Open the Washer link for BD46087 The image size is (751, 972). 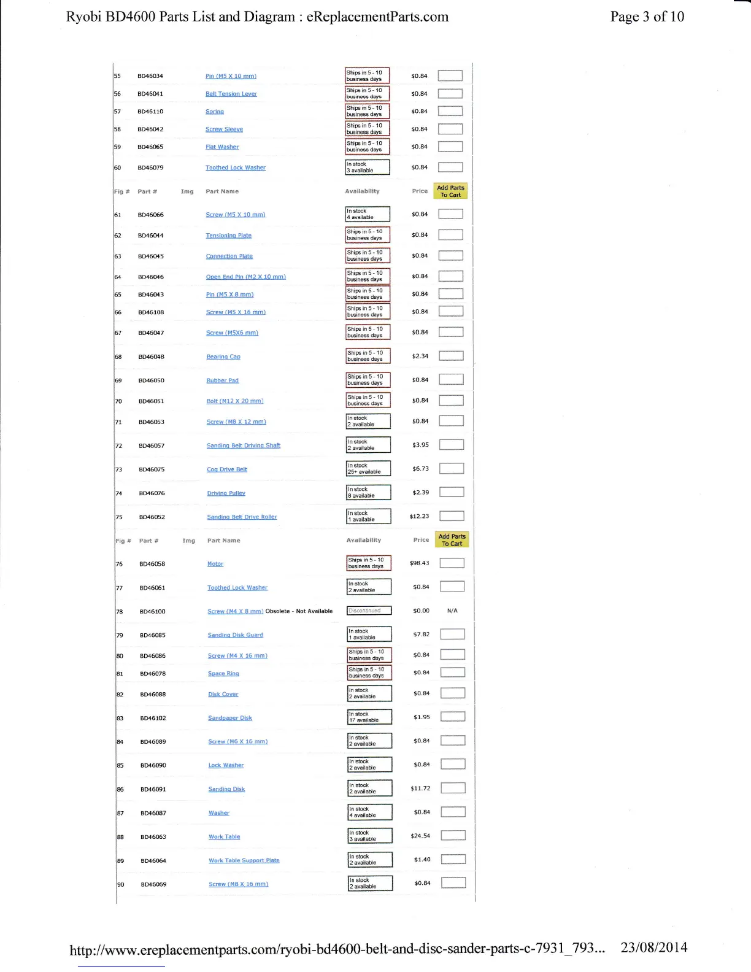[x=219, y=813]
